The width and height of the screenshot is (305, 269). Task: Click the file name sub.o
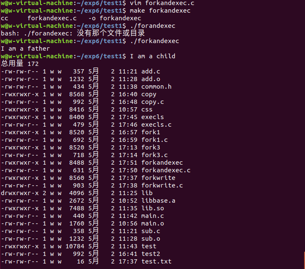pyautogui.click(x=151, y=239)
